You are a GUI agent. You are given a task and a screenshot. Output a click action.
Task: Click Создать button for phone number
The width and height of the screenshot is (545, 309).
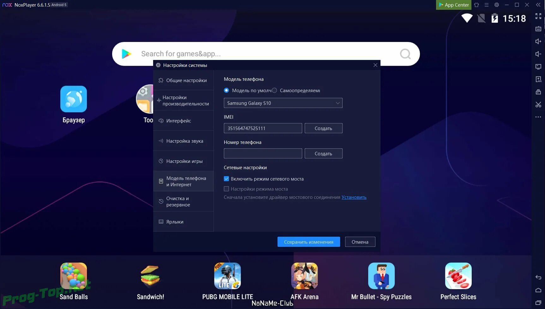point(323,154)
